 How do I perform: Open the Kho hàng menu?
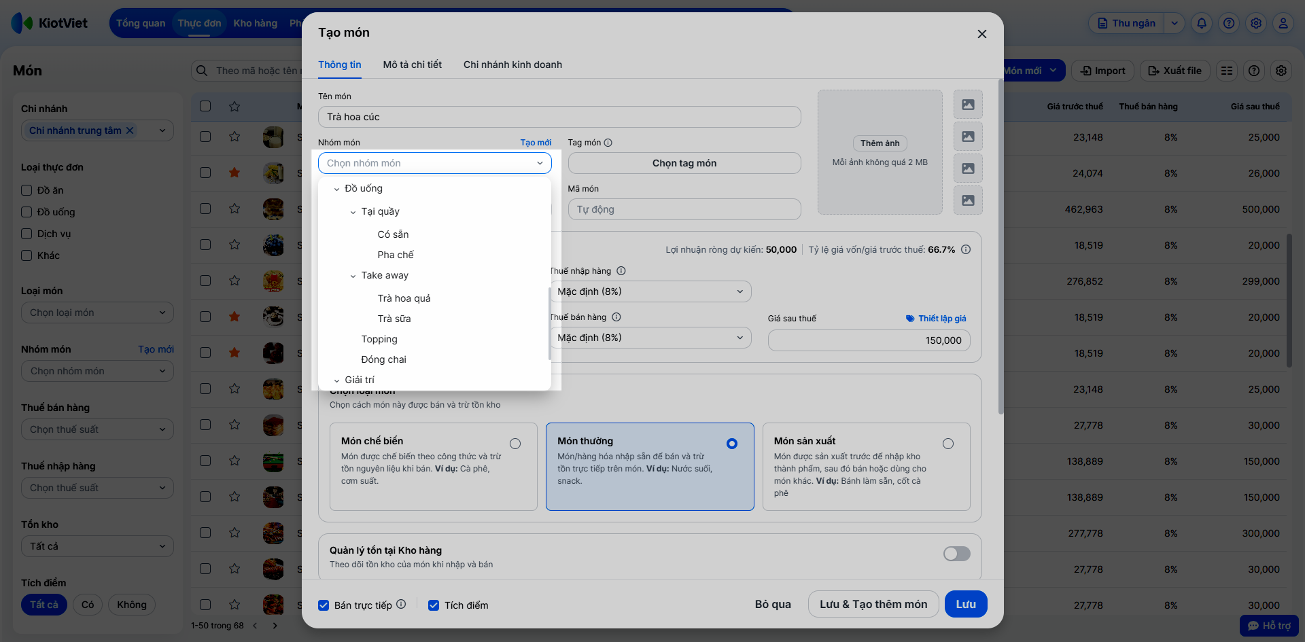point(256,23)
